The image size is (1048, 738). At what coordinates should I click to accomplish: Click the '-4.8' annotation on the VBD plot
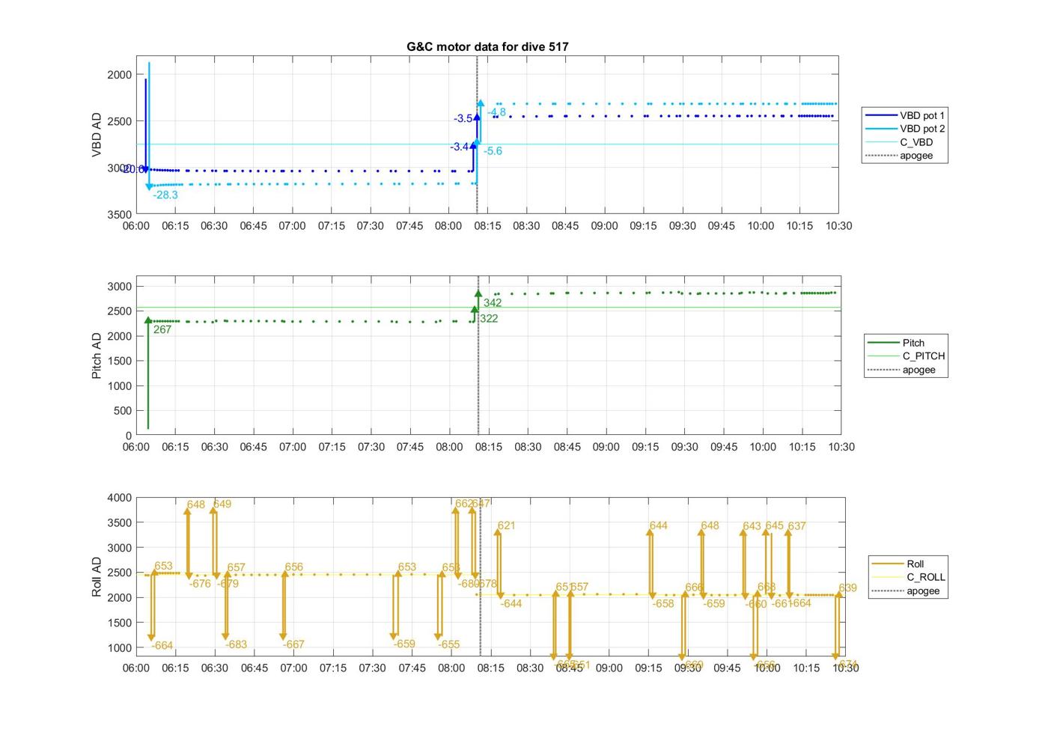tap(496, 112)
